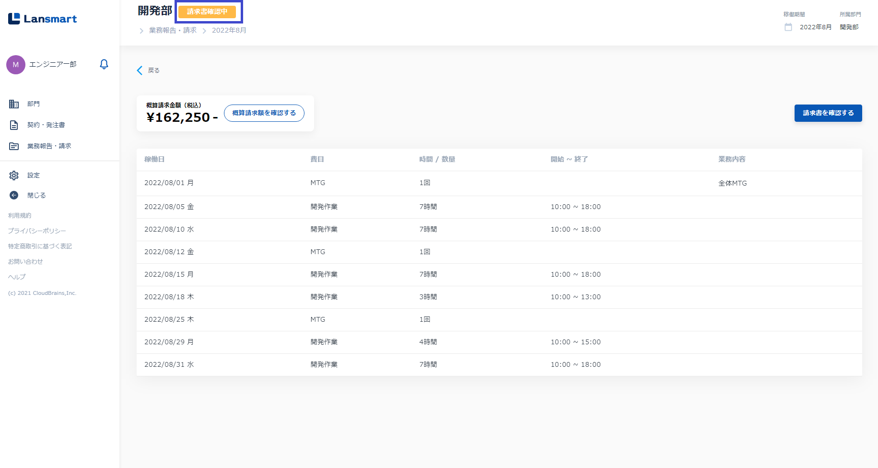Open the notification bell
878x468 pixels.
pyautogui.click(x=104, y=64)
